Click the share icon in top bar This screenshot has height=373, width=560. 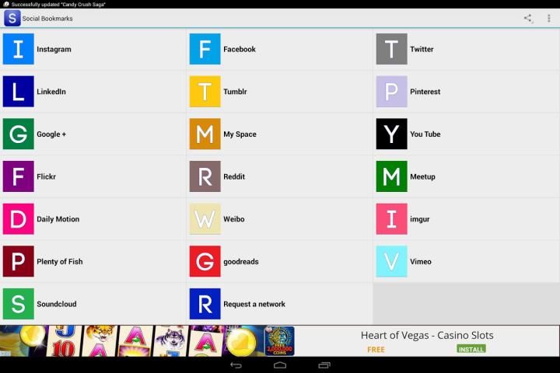click(528, 18)
